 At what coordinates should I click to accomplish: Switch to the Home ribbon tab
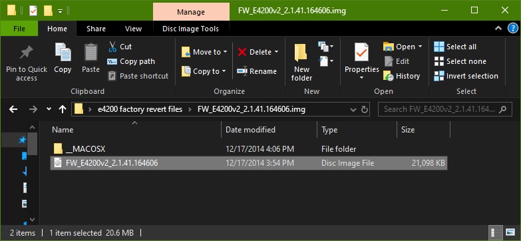pos(57,29)
